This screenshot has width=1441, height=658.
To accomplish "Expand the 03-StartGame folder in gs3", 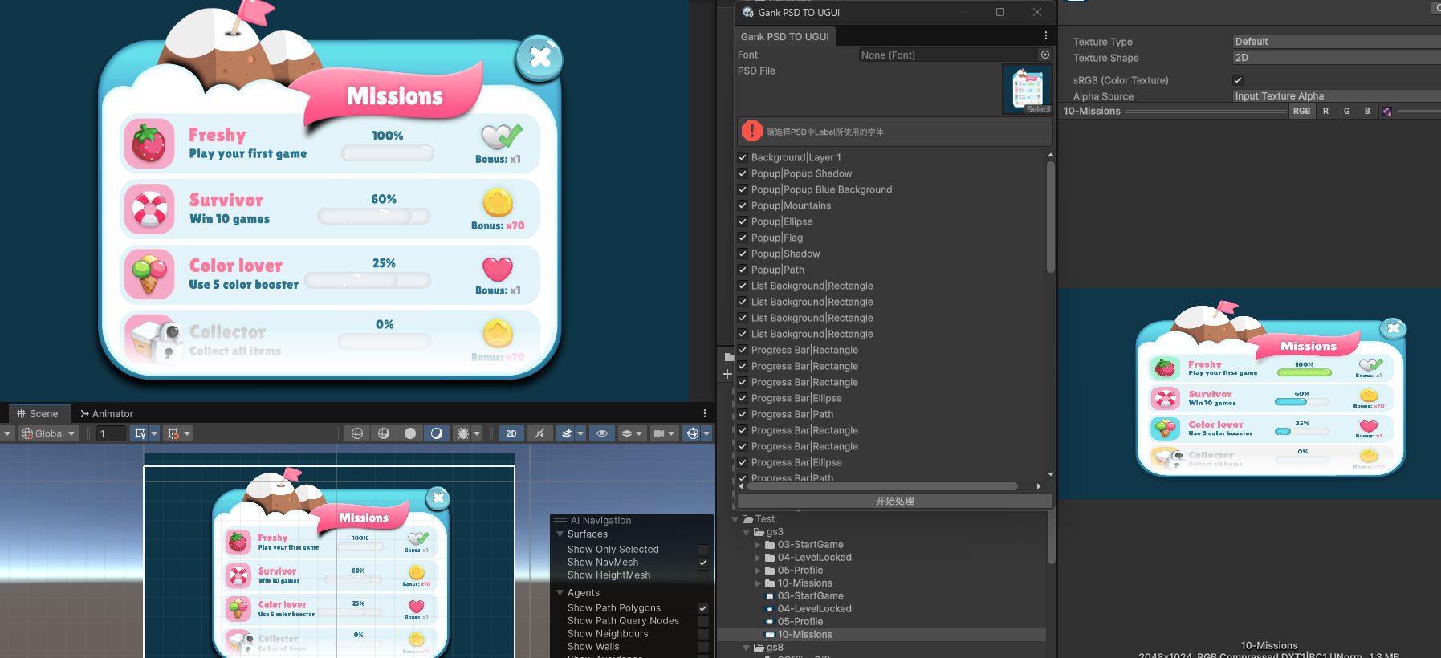I will pyautogui.click(x=757, y=545).
